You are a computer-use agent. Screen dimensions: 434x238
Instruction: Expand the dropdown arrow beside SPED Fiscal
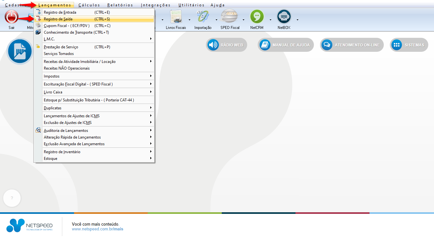coord(243,20)
